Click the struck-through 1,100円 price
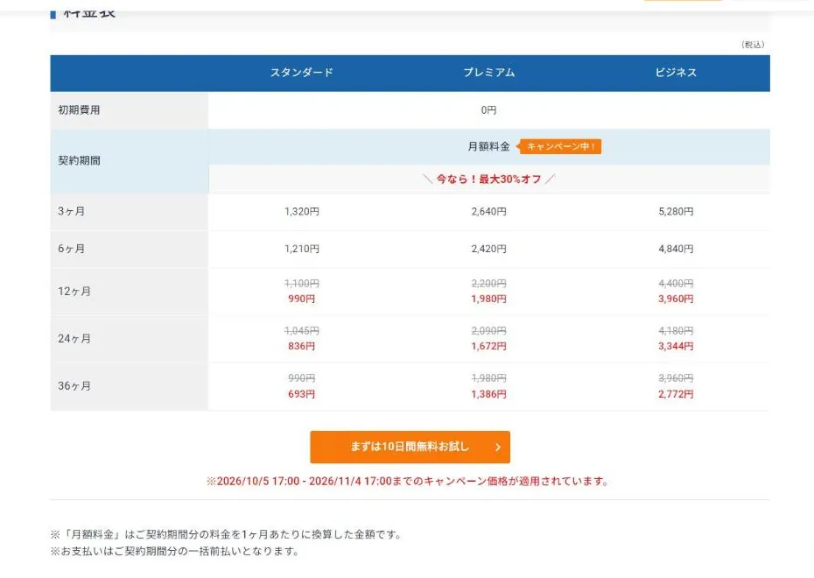 coord(302,284)
